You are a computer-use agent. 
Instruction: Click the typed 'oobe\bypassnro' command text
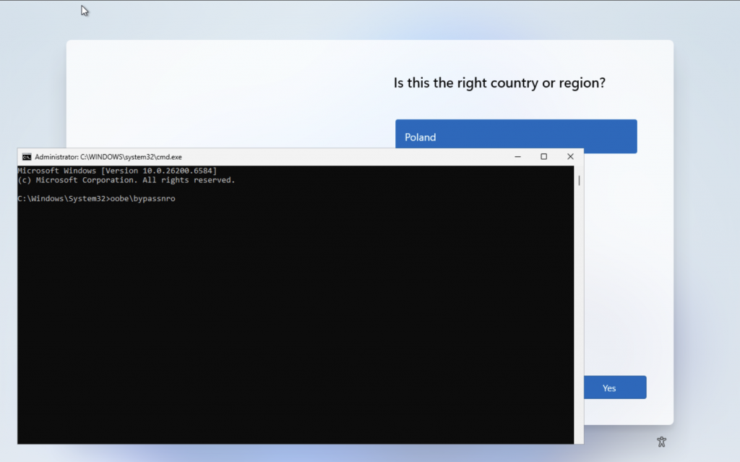coord(142,199)
